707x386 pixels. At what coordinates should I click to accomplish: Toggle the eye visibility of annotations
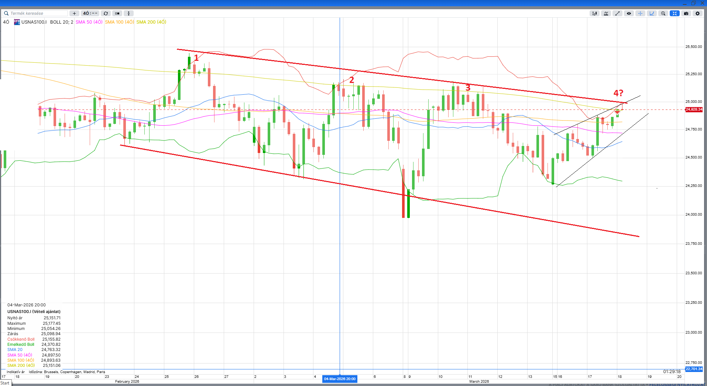(x=629, y=13)
